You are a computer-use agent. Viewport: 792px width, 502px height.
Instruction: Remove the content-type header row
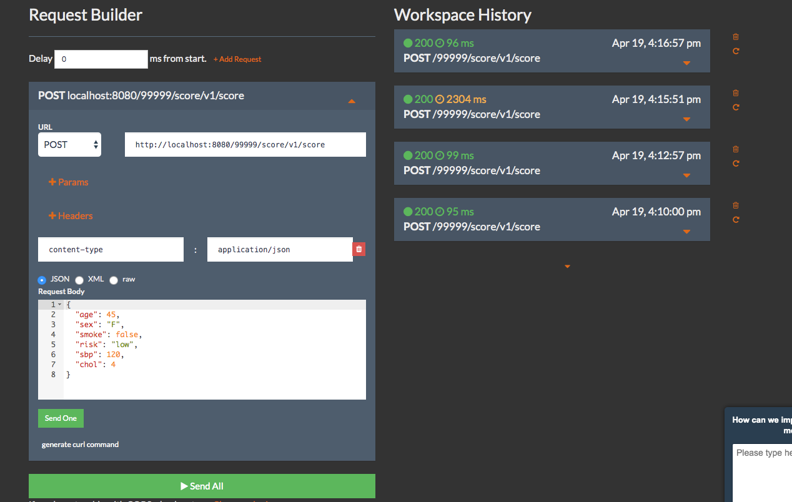point(359,249)
